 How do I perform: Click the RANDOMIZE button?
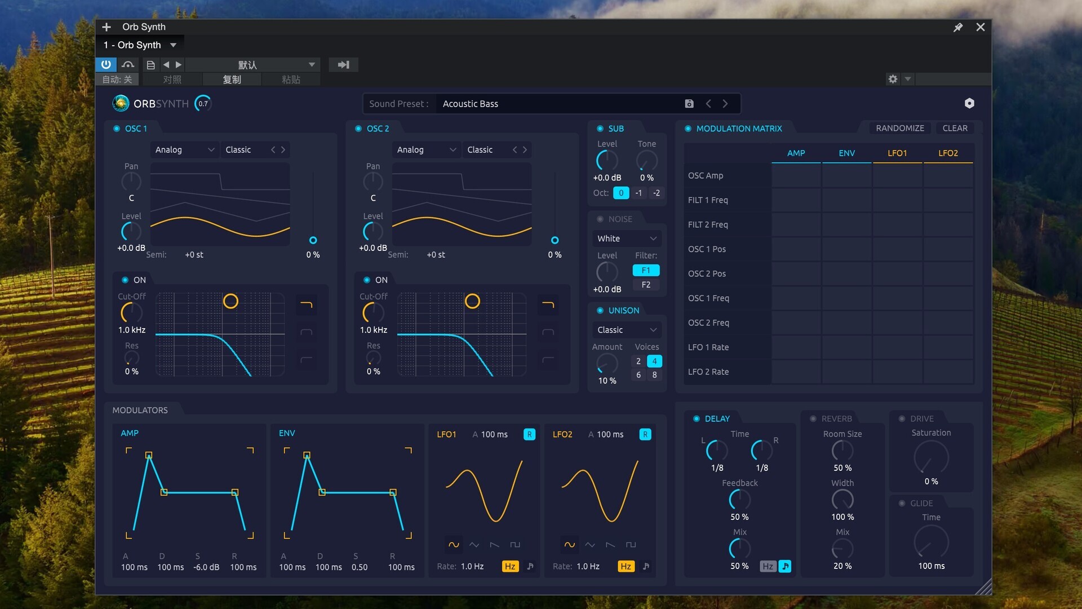899,129
